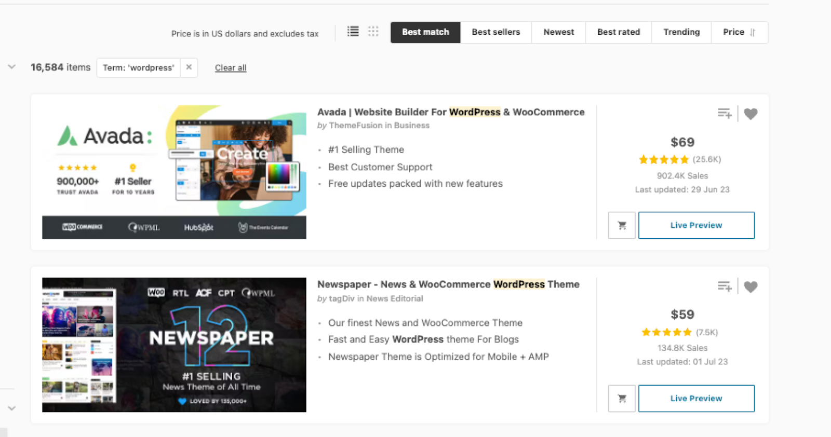Open the Newspaper preview thumbnail
This screenshot has width=831, height=437.
tap(174, 345)
